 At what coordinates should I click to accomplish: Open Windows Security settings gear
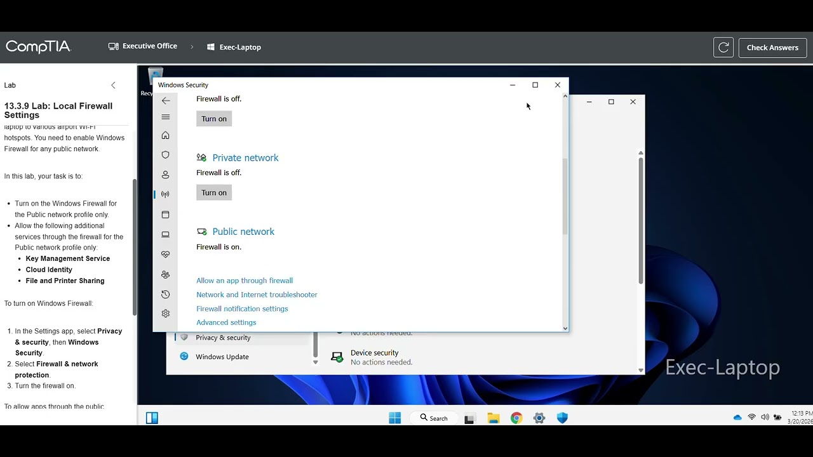point(165,314)
